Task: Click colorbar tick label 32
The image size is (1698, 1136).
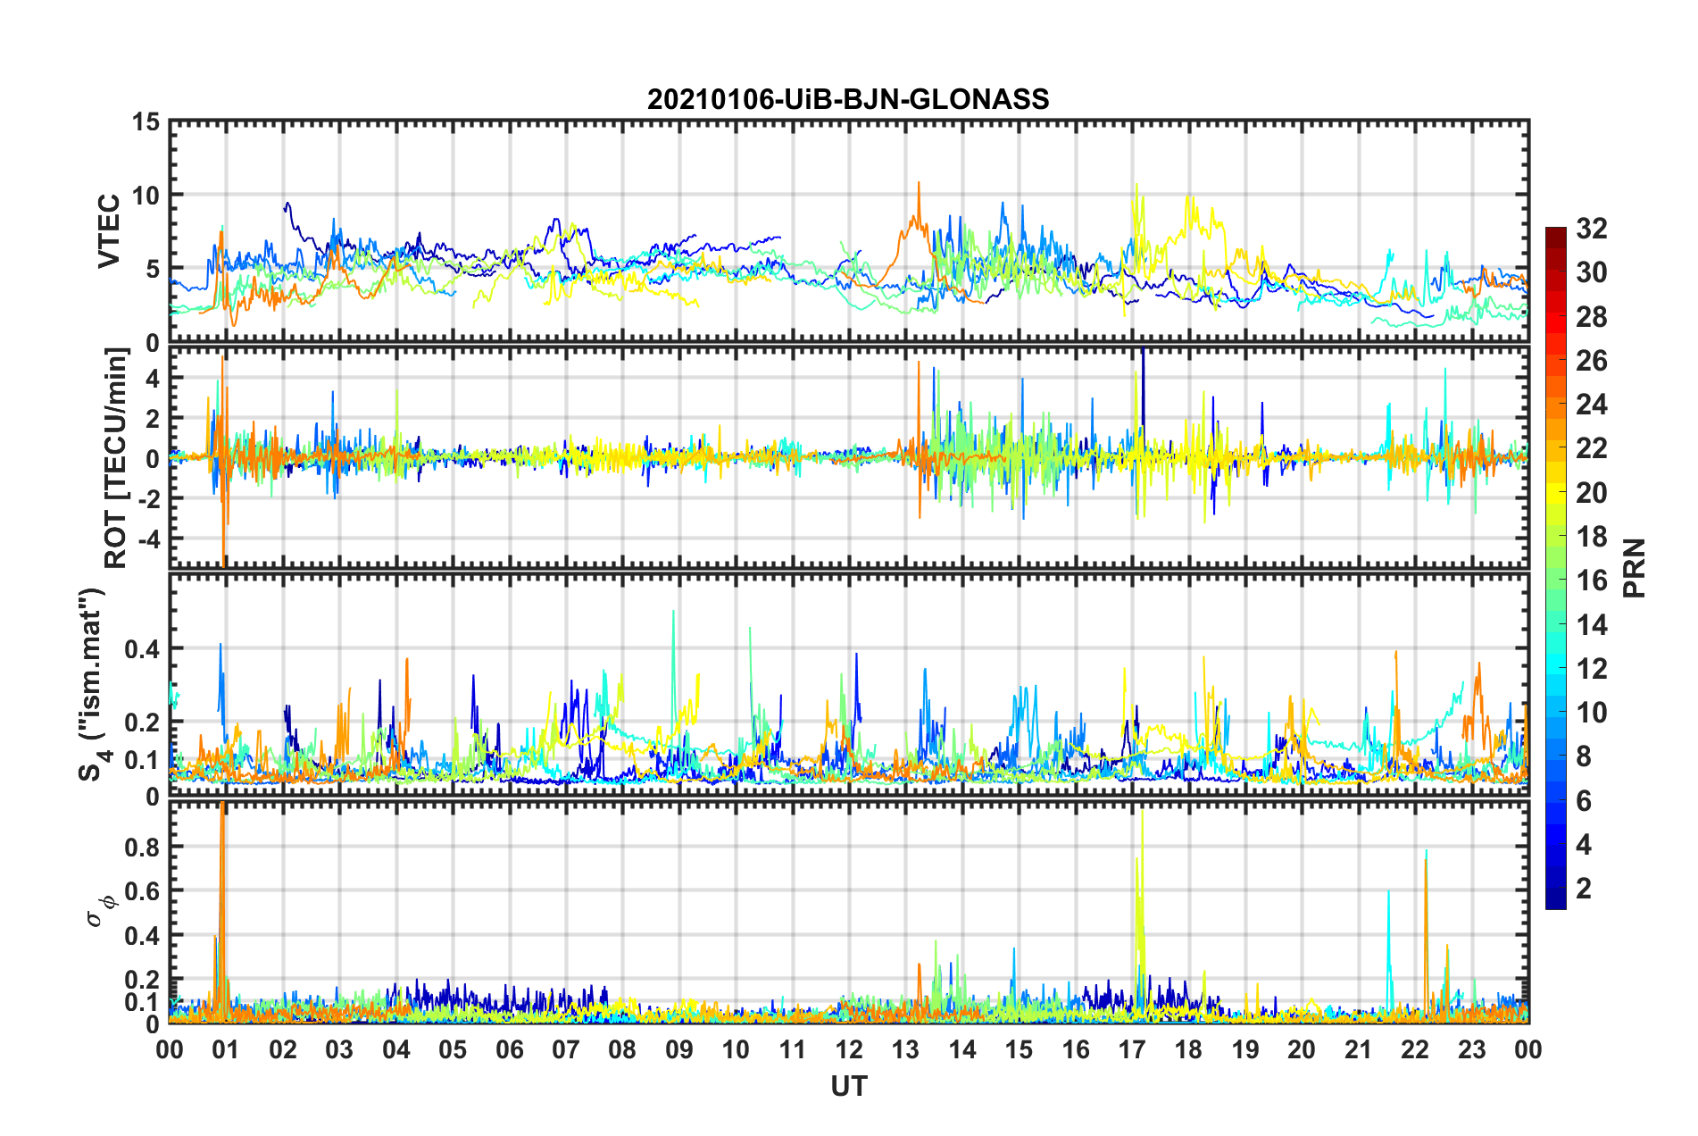Action: 1591,229
